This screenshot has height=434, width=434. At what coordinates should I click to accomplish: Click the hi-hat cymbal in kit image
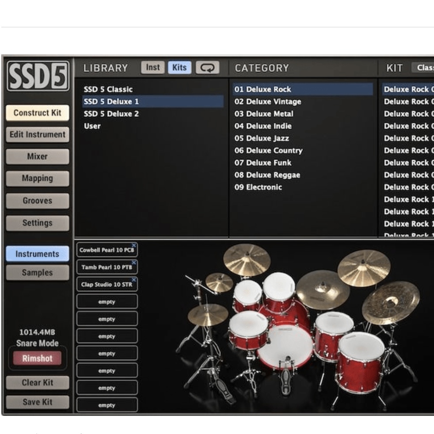tap(208, 315)
